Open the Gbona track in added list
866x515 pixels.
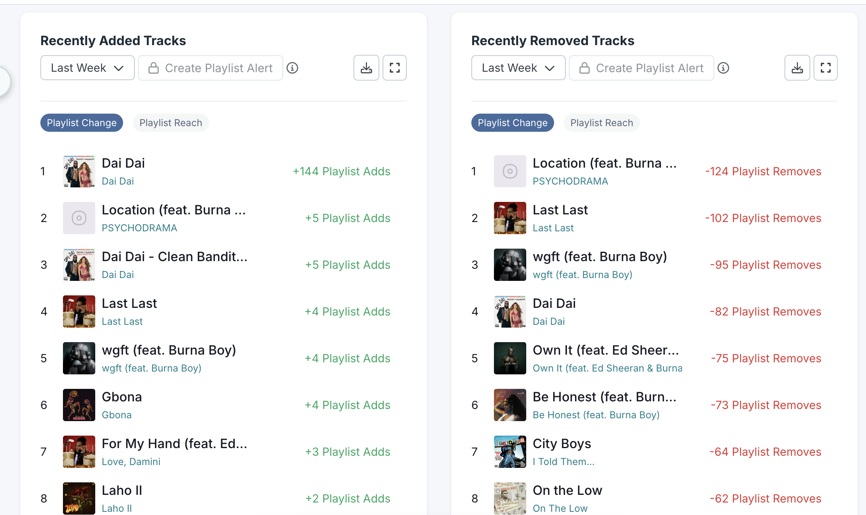click(122, 397)
